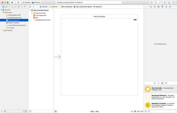Open the Debug navigator

coord(19,7)
